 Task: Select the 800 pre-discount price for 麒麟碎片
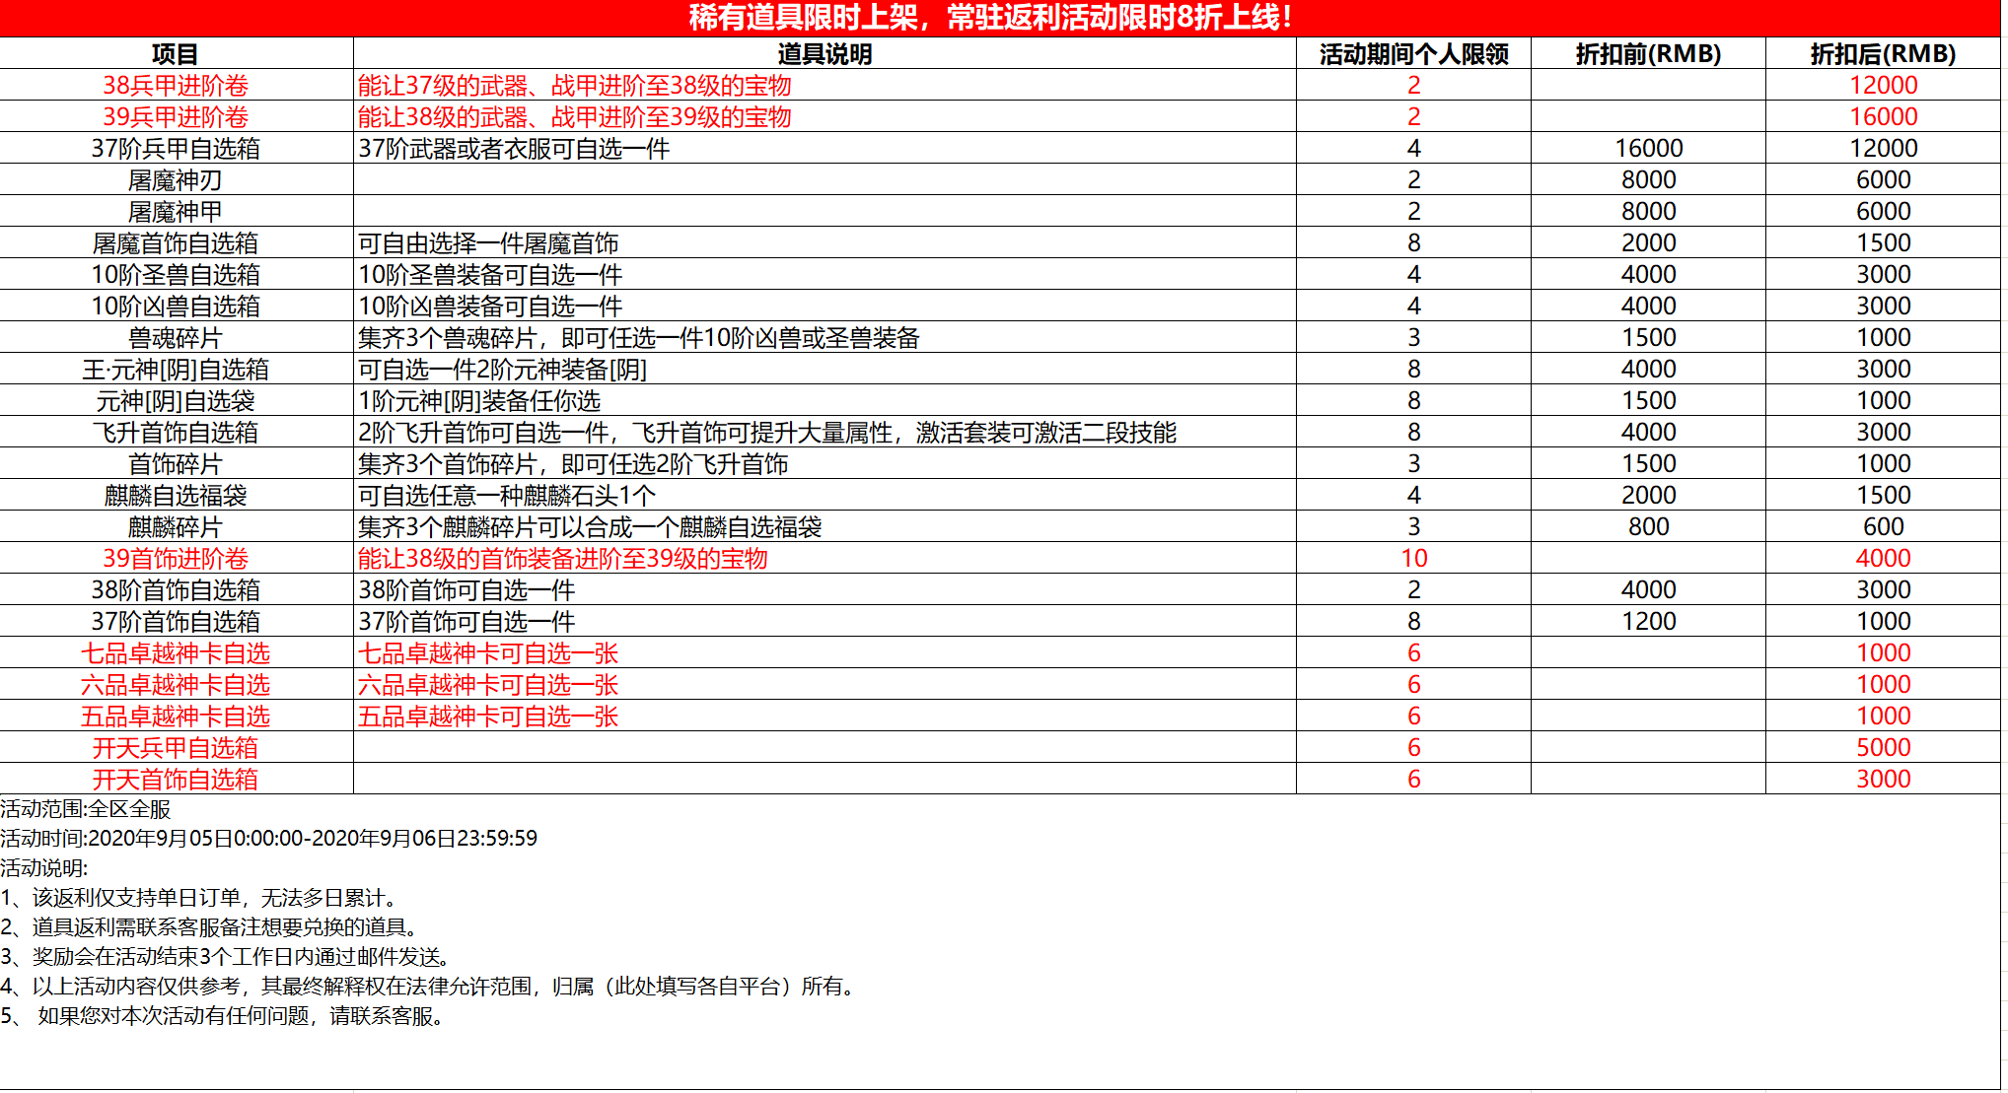(x=1648, y=526)
